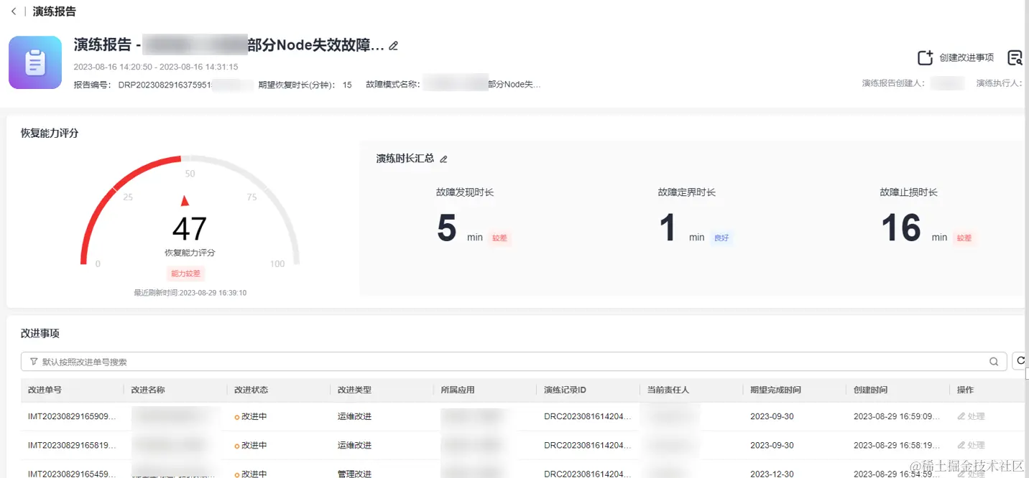This screenshot has height=478, width=1029.
Task: Click the 改进事项 section heading
Action: click(40, 333)
